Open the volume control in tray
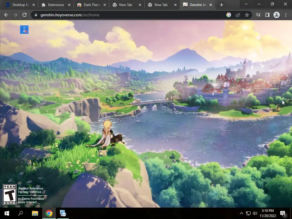Screen dimensions: 292x219 255,213
